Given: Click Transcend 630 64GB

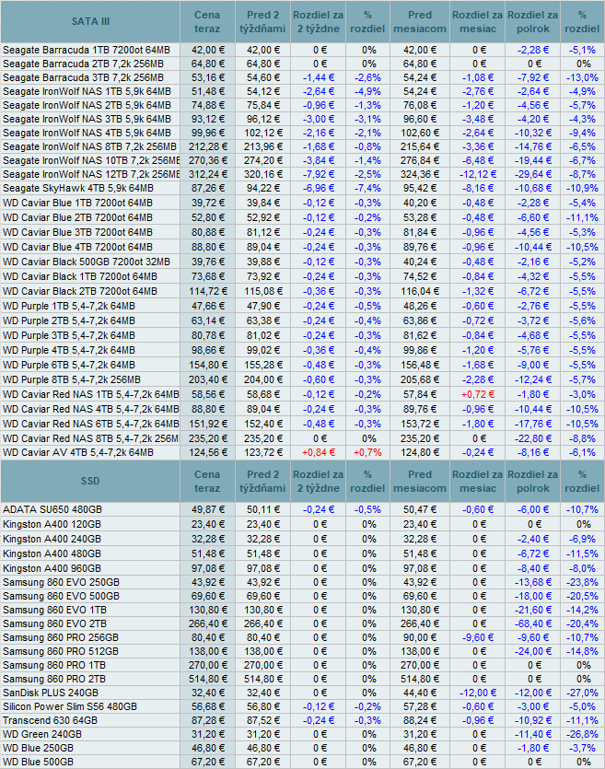Looking at the screenshot, I should click(x=50, y=720).
